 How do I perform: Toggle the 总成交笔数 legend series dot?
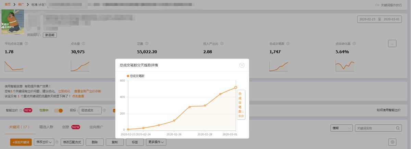[x=128, y=76]
